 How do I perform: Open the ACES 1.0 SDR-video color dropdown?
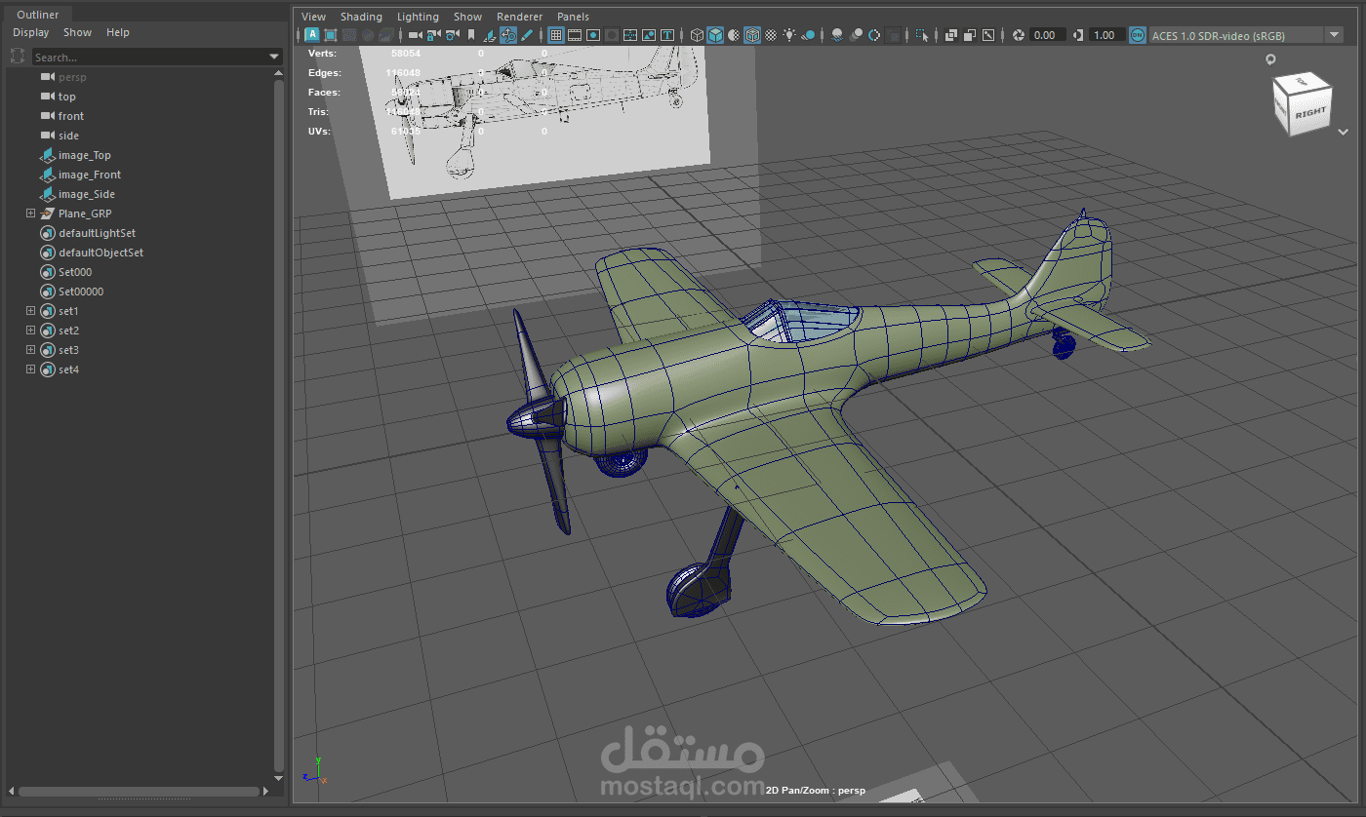point(1247,35)
